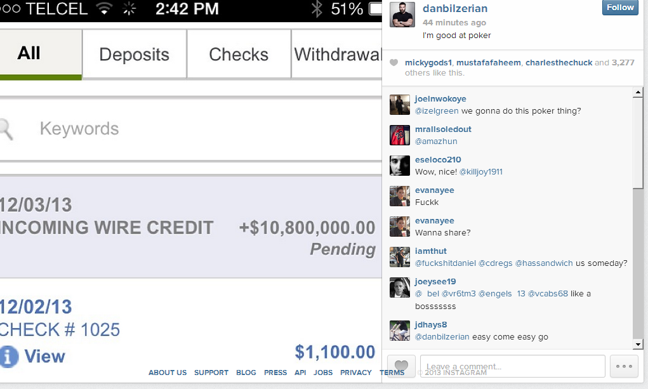Click the magnifying glass search icon
648x389 pixels.
click(x=6, y=129)
